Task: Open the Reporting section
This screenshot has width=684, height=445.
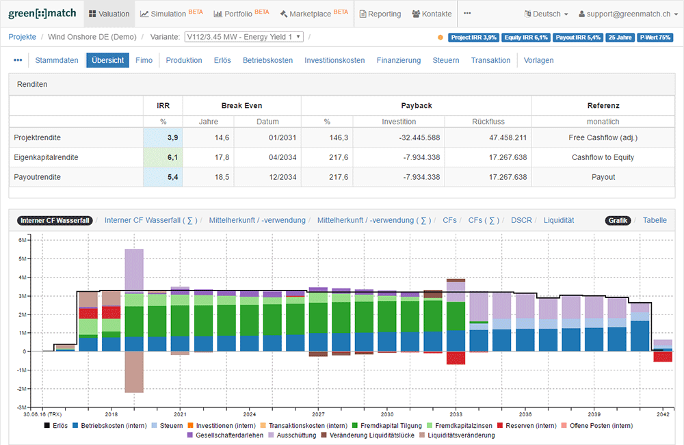Action: coord(381,14)
